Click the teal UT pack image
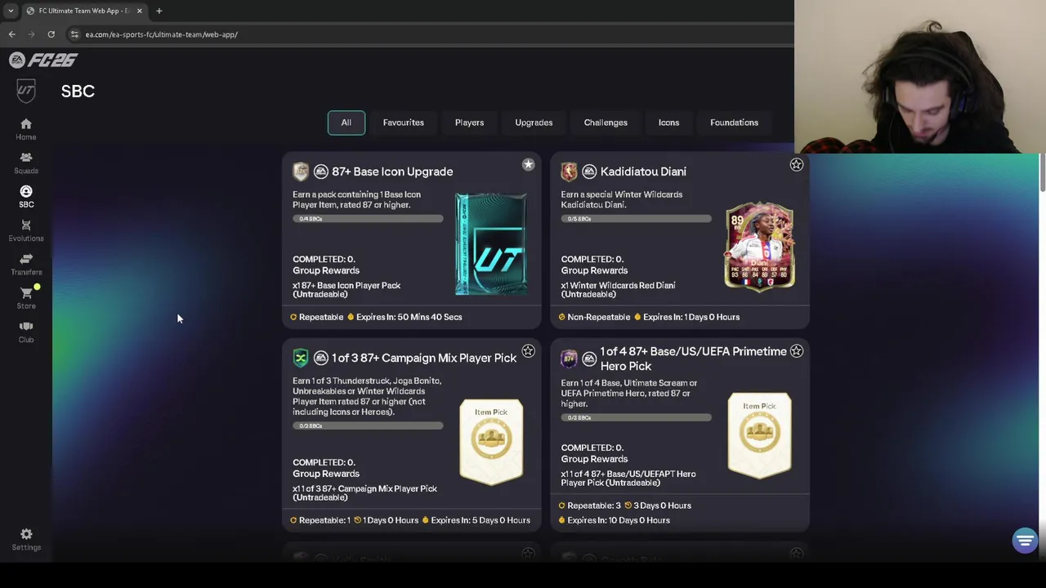Screen dimensions: 1046x588 pos(491,244)
